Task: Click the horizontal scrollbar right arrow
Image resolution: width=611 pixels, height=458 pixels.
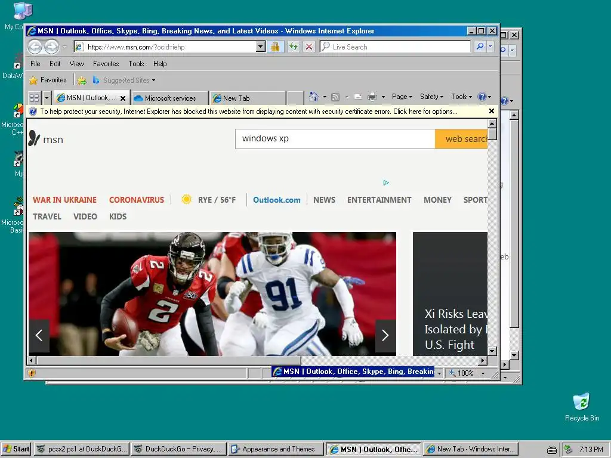Action: coord(483,361)
